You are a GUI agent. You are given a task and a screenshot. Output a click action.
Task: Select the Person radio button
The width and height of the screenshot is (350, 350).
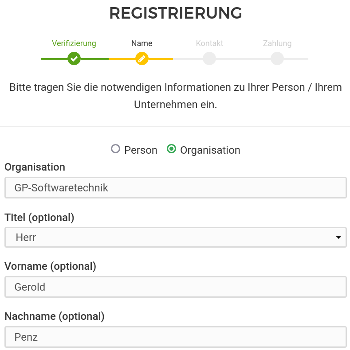point(116,149)
